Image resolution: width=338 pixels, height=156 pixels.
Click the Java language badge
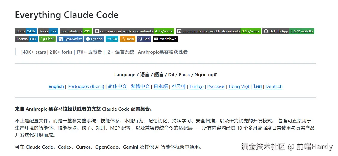[x=127, y=39]
